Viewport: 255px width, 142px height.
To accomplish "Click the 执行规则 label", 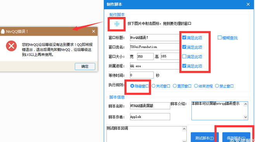I will [117, 85].
